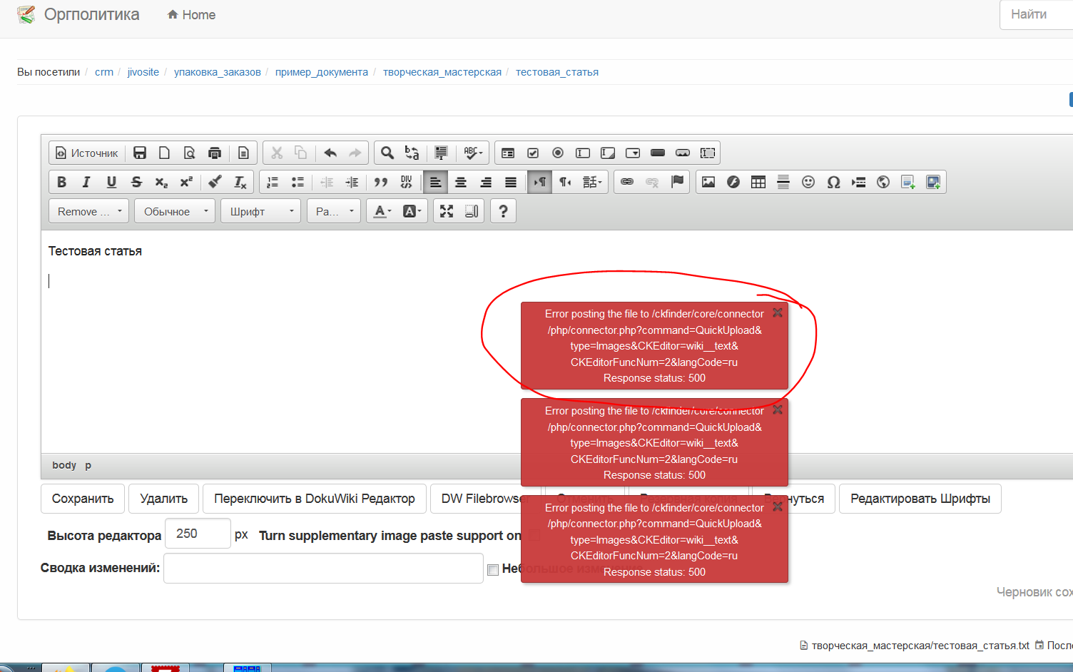
Task: Insert a table into the article
Action: pyautogui.click(x=758, y=182)
